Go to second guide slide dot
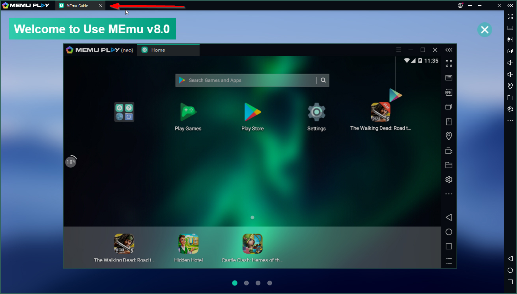 (246, 283)
